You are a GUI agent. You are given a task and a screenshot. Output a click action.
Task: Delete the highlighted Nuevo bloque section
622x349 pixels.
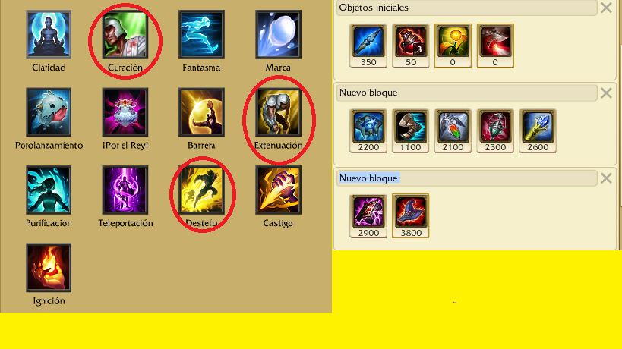[606, 178]
